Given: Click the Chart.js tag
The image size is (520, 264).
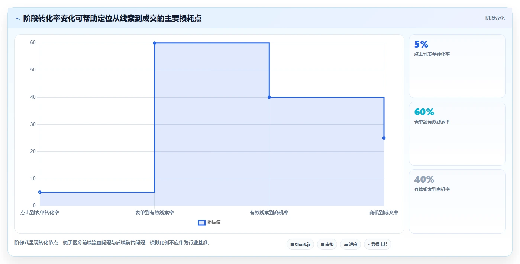Looking at the screenshot, I should click(x=300, y=244).
